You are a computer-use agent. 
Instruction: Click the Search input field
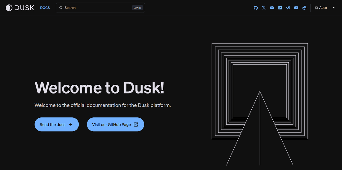pyautogui.click(x=100, y=8)
